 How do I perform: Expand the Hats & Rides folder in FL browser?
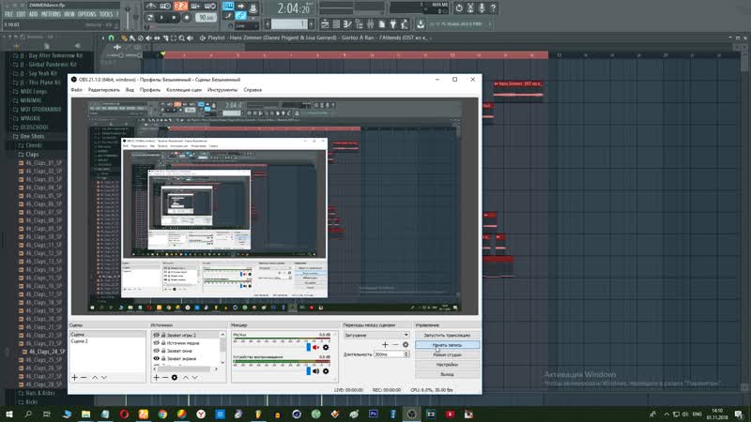coord(40,393)
